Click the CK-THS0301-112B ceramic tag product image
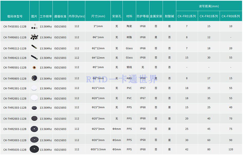This screenshot has height=156, width=244. 34,26
